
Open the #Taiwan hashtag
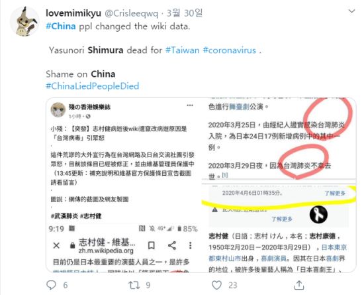(x=182, y=50)
